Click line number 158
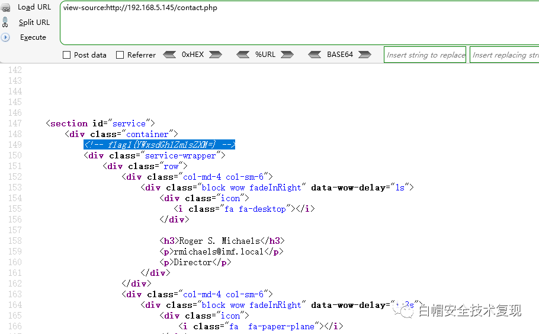Screen dimensions: 539x334 [15, 241]
